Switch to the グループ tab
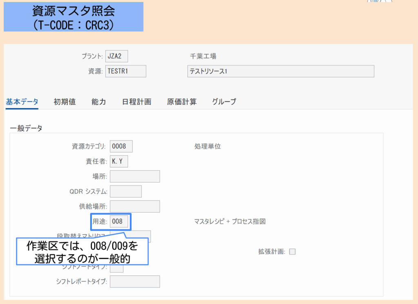Screen dimensions: 418x304 point(224,102)
